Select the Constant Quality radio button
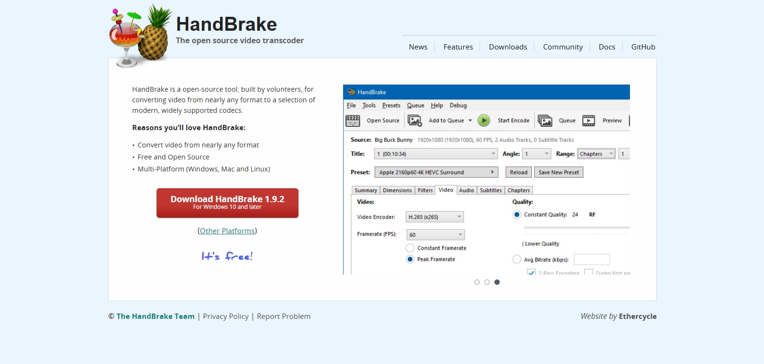Viewport: 764px width, 364px height. click(517, 215)
